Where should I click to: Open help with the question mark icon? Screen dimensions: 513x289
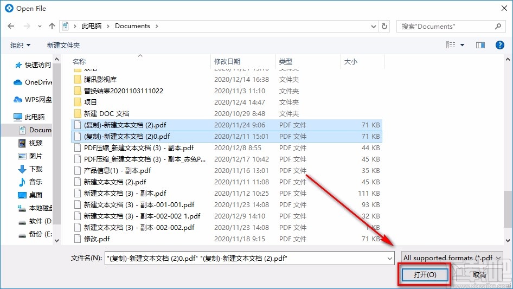coord(499,45)
